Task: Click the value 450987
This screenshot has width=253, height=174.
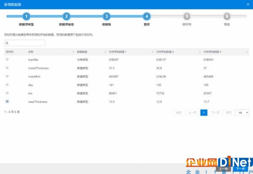Action: coord(114,76)
